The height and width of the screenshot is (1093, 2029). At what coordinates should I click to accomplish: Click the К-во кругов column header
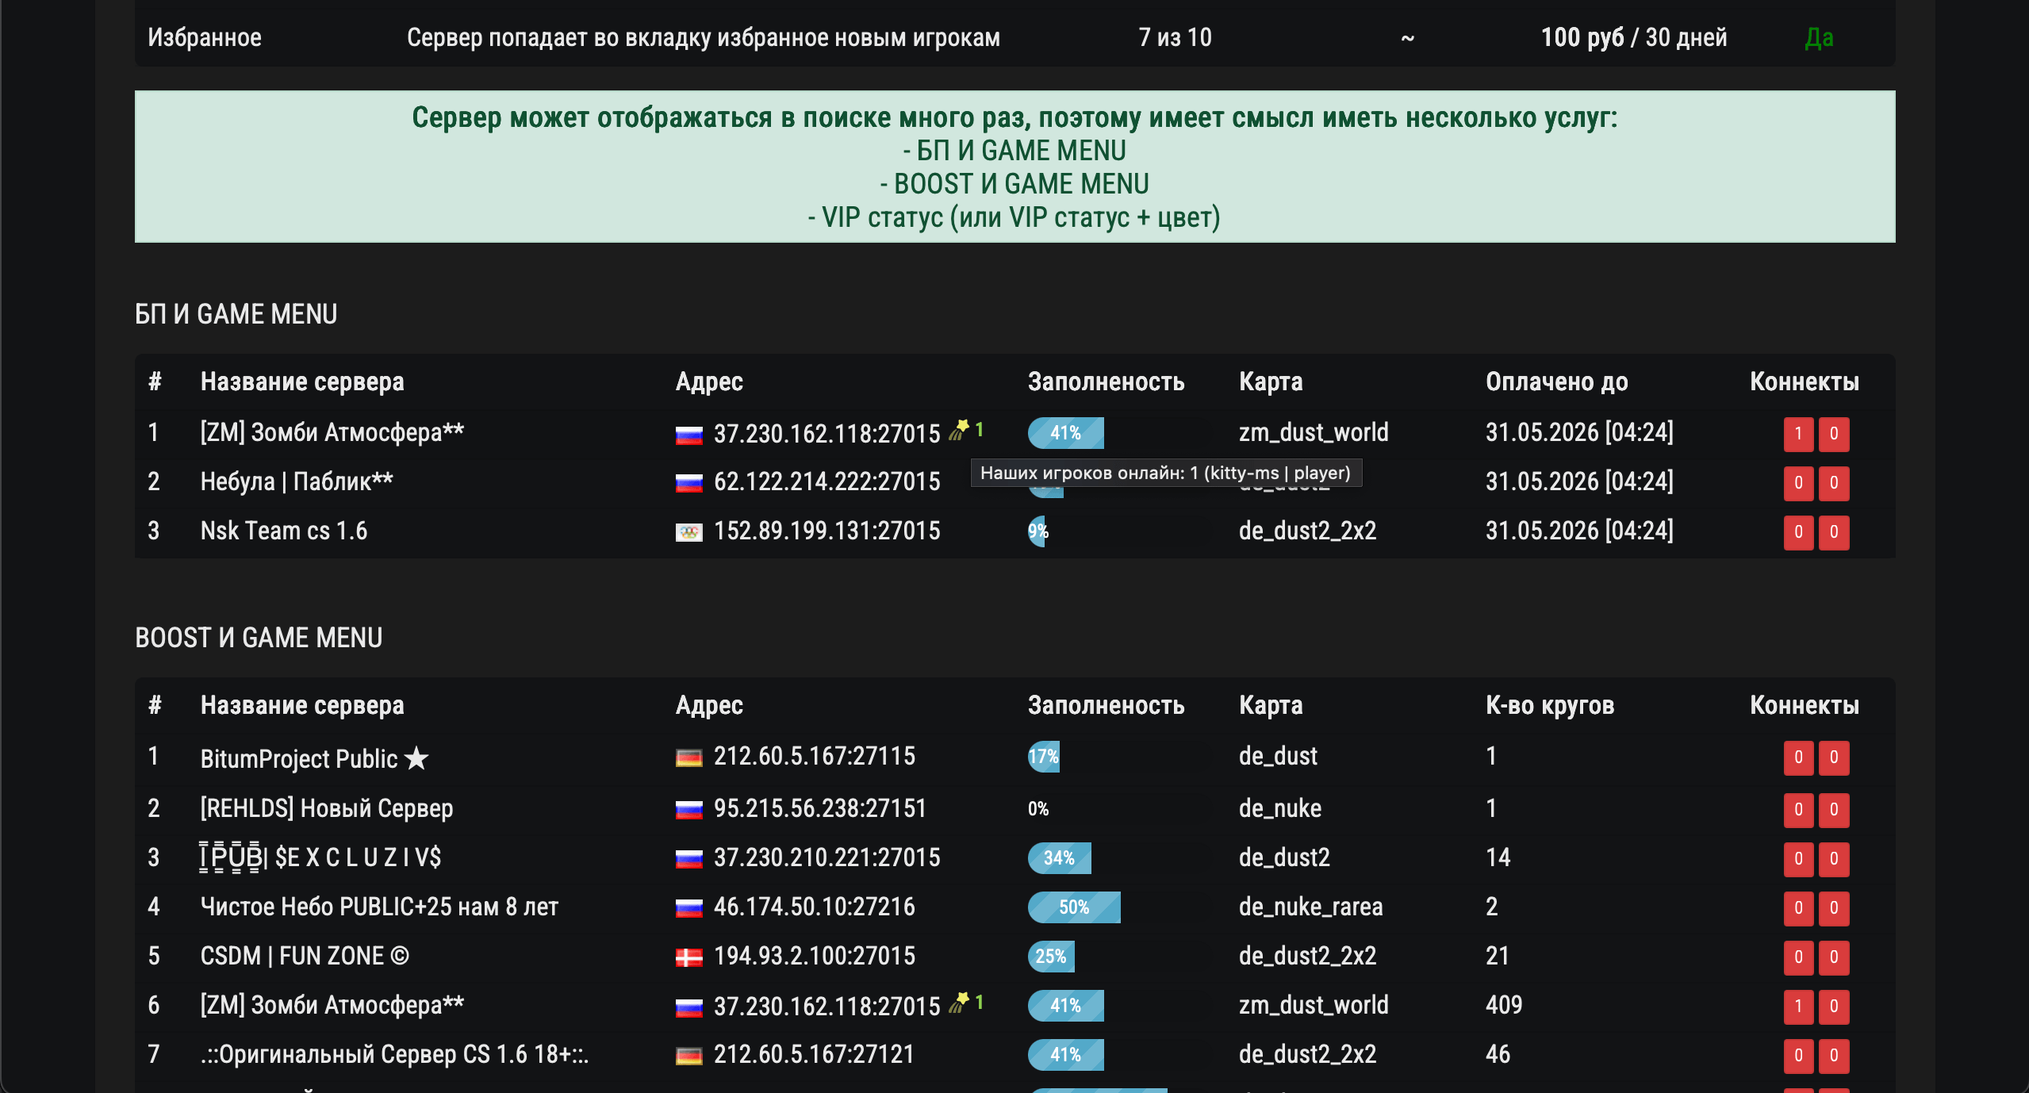coord(1549,705)
